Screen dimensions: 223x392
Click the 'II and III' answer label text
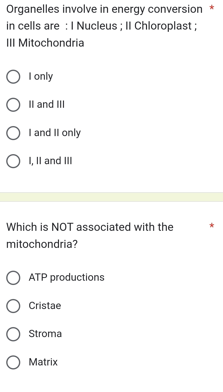(x=47, y=104)
